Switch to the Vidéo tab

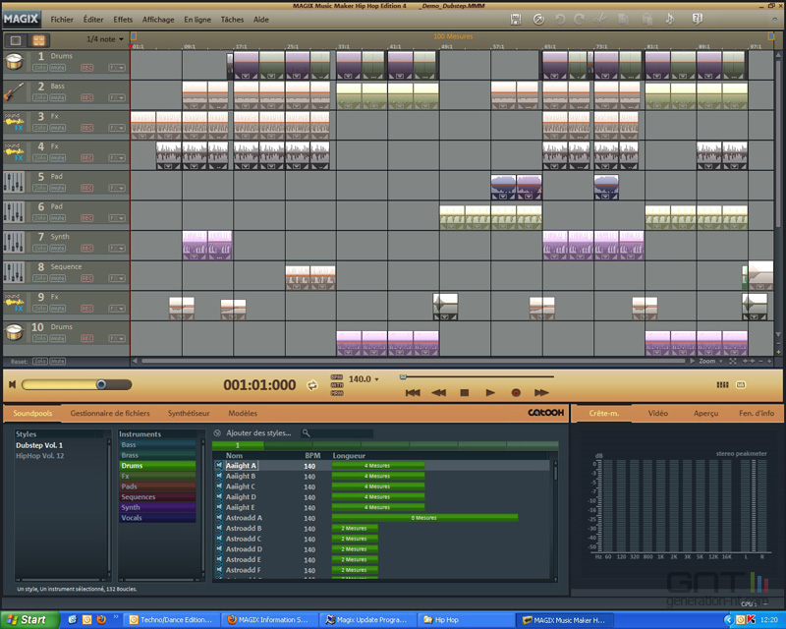[657, 414]
